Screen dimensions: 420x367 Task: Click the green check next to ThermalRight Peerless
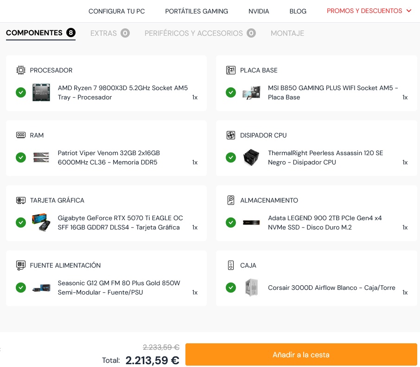pyautogui.click(x=231, y=157)
